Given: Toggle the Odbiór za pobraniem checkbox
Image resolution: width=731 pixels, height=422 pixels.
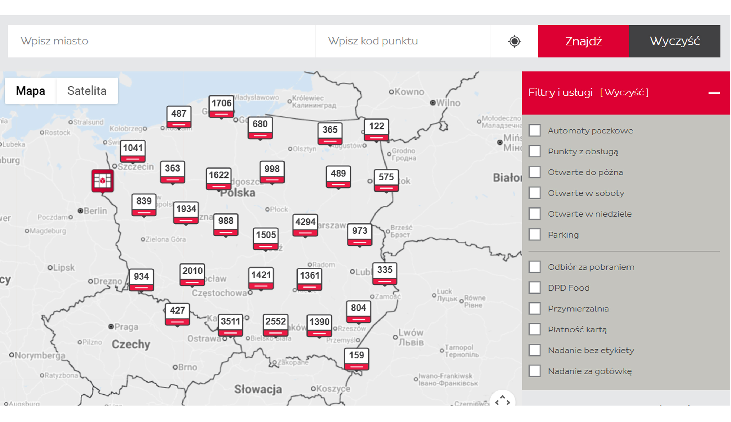Looking at the screenshot, I should (x=534, y=267).
